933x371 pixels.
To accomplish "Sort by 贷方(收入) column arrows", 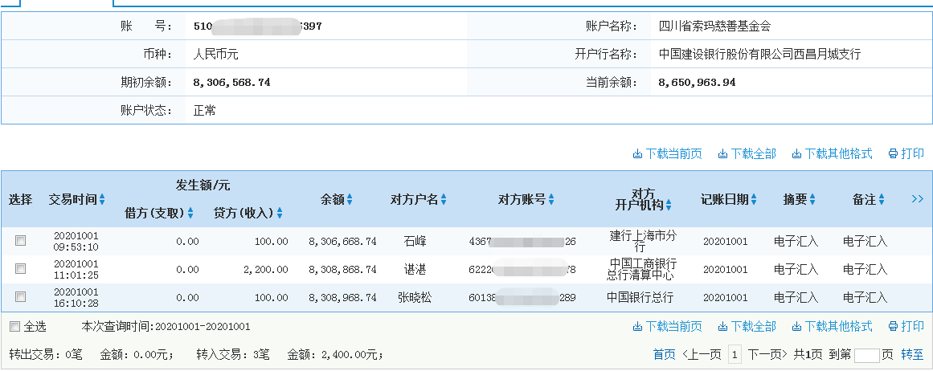I will [x=280, y=213].
